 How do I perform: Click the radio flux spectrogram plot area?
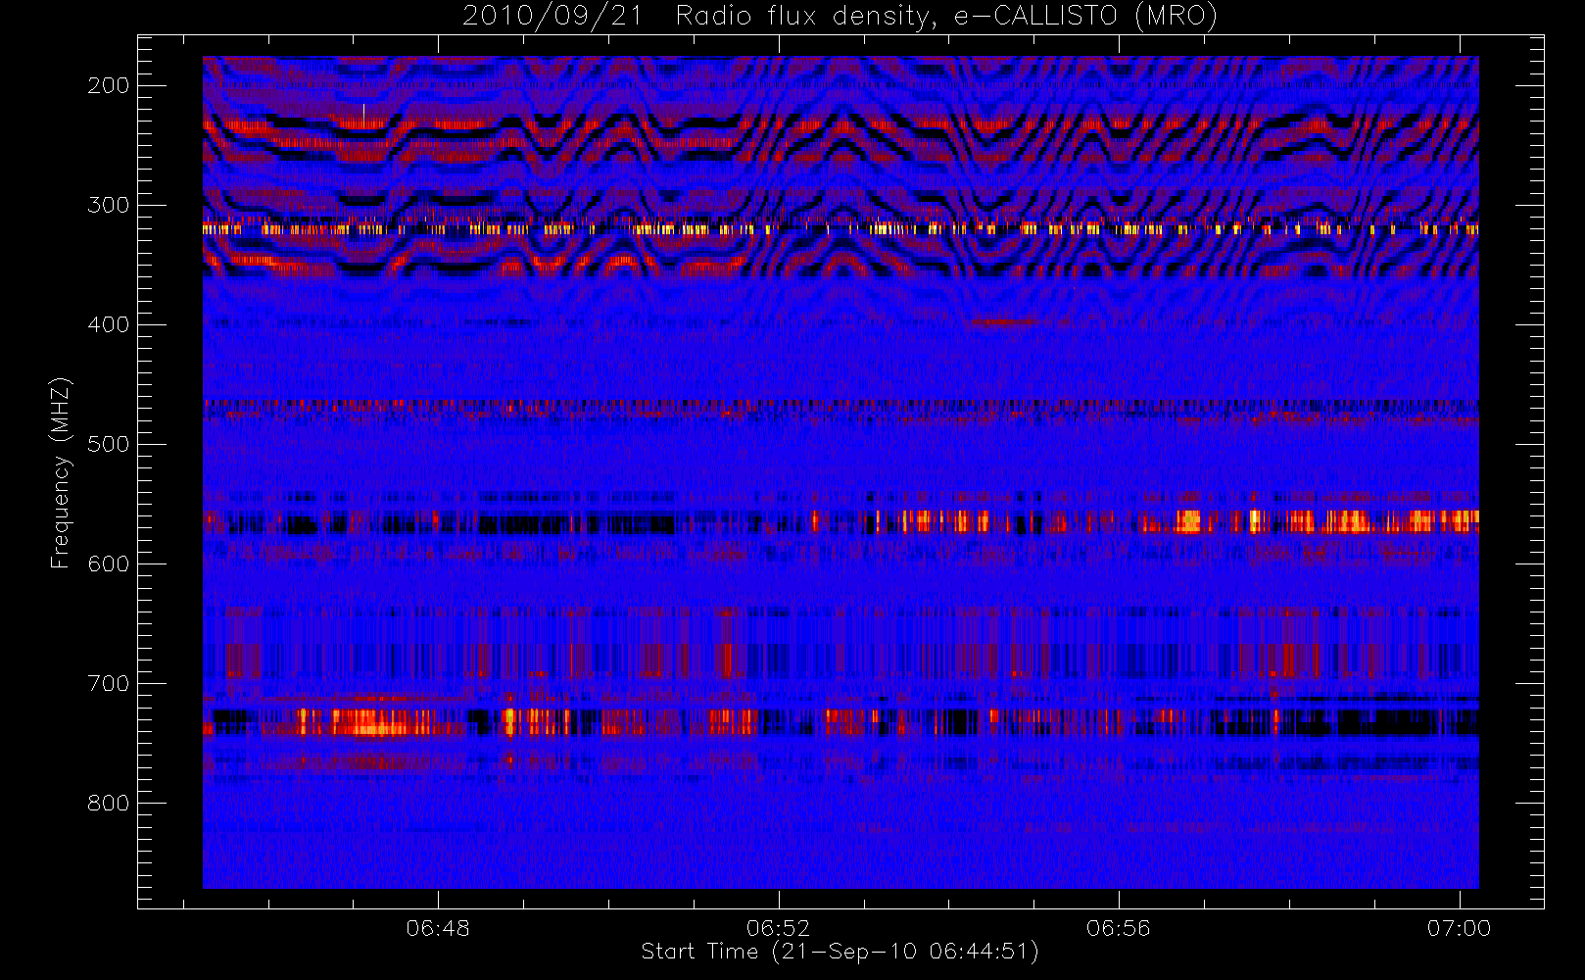(x=841, y=472)
